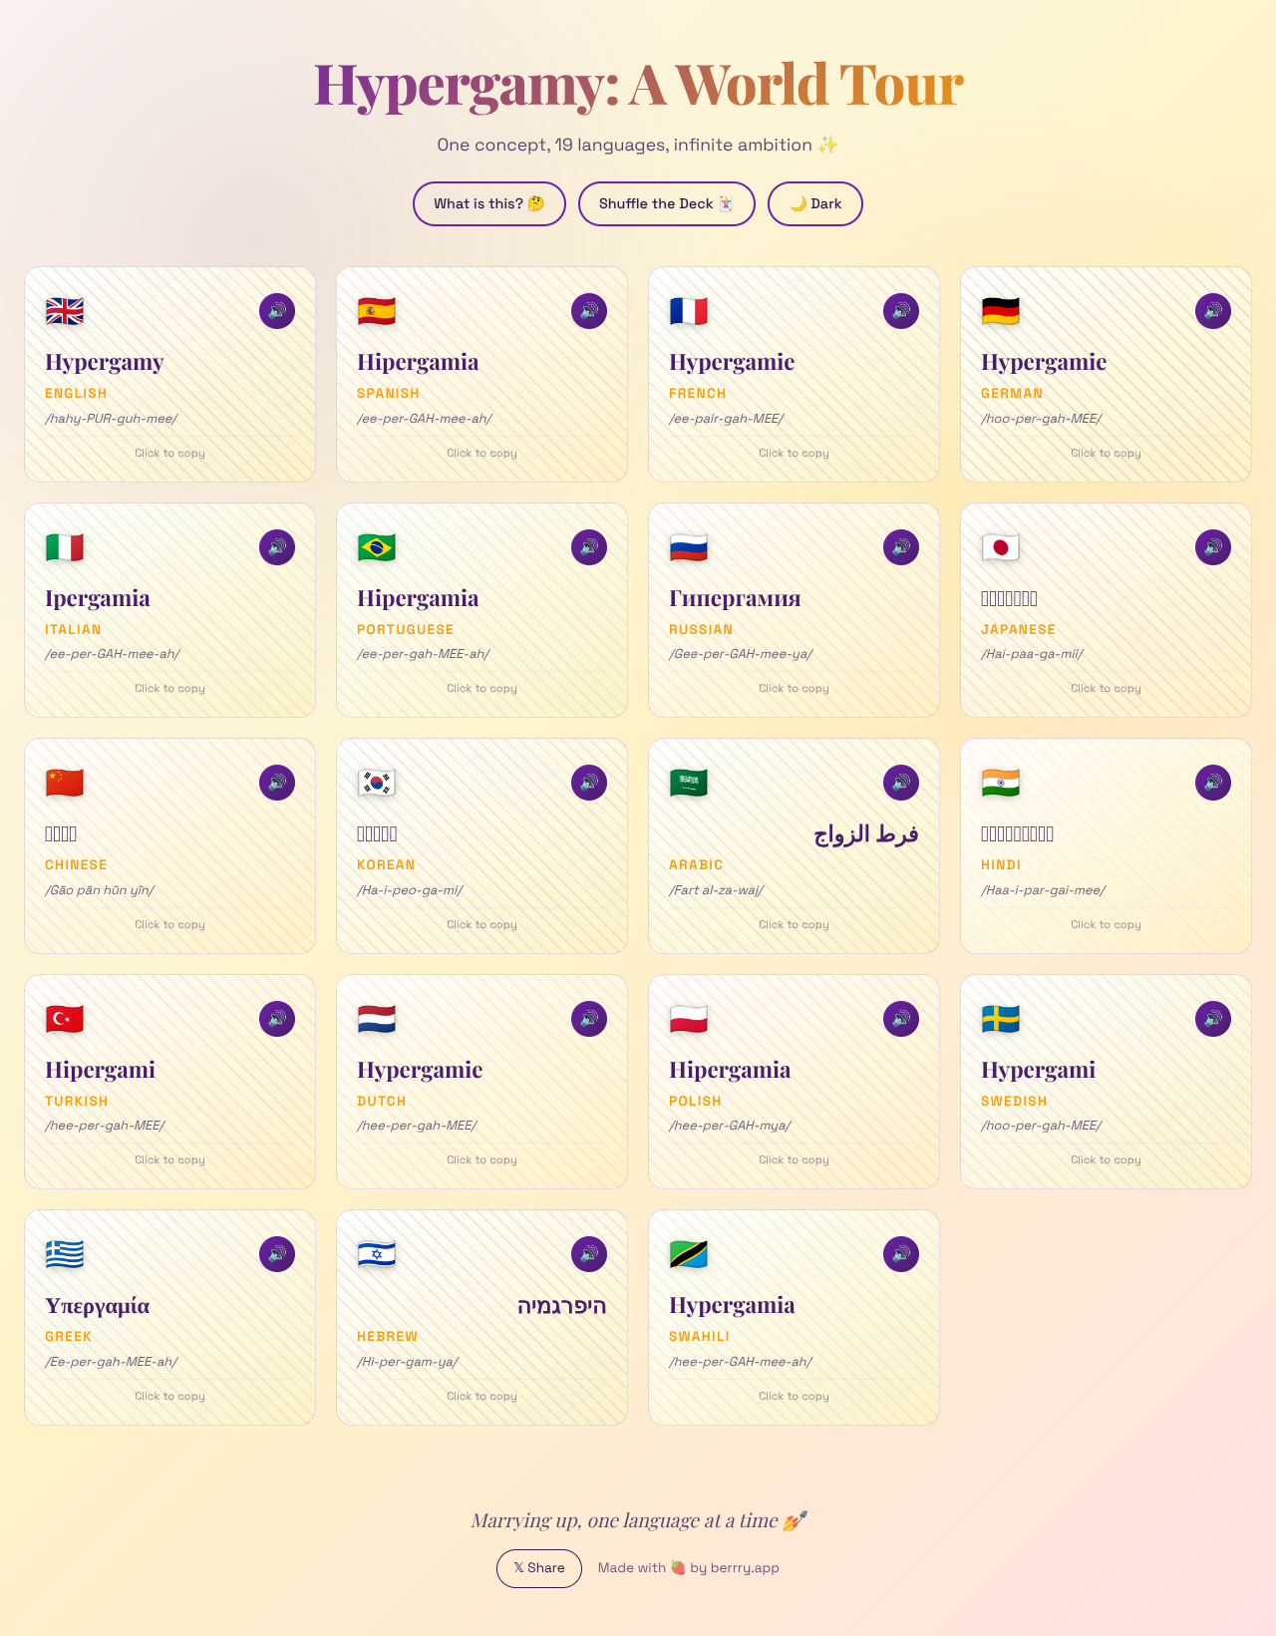Shuffle the Deck of language cards
This screenshot has height=1636, width=1276.
coord(666,203)
